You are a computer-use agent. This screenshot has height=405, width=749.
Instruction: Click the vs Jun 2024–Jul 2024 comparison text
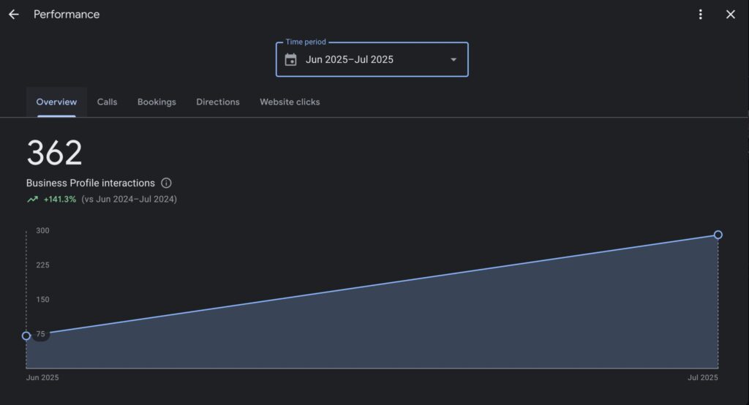(x=129, y=199)
